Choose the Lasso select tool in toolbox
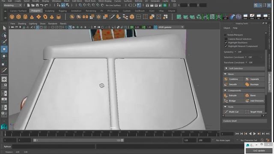The image size is (274, 154). 4,35
